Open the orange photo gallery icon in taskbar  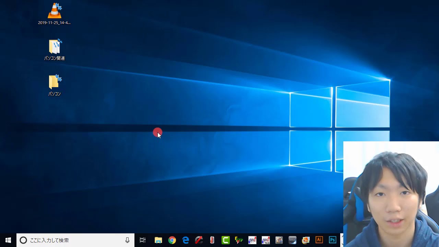tap(306, 240)
